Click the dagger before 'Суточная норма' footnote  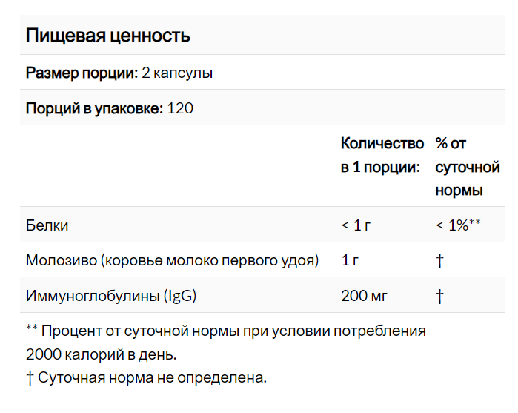(x=30, y=377)
